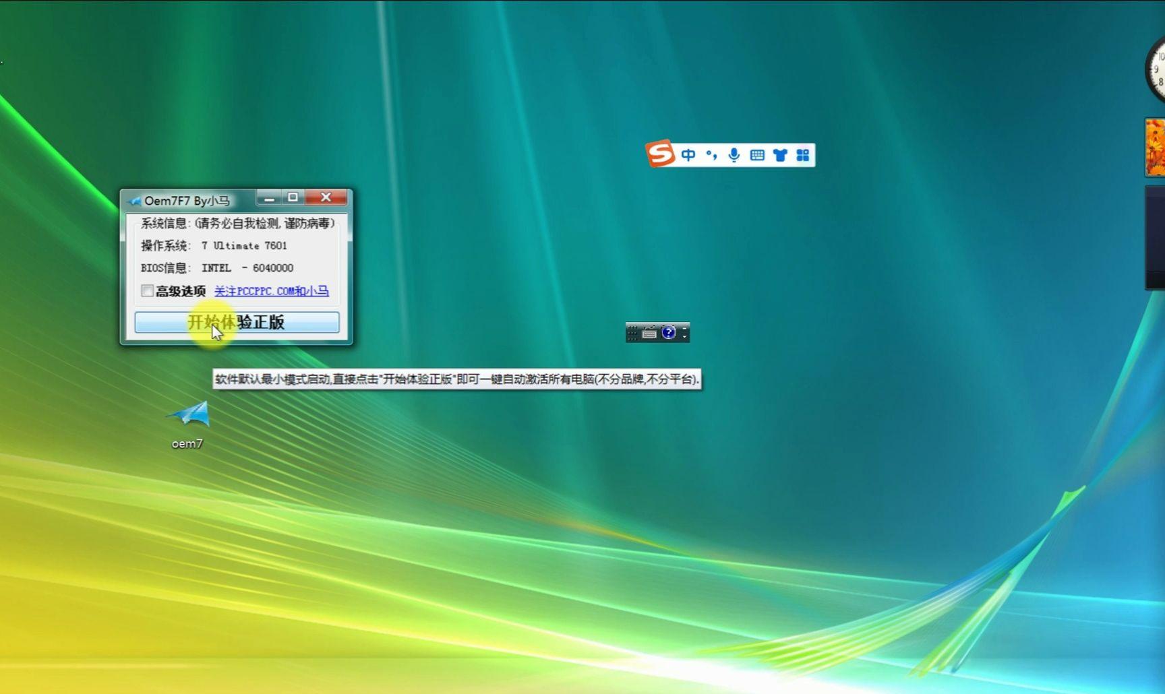This screenshot has height=694, width=1165.
Task: Click the orange slideshow gadget thumbnail
Action: 1155,148
